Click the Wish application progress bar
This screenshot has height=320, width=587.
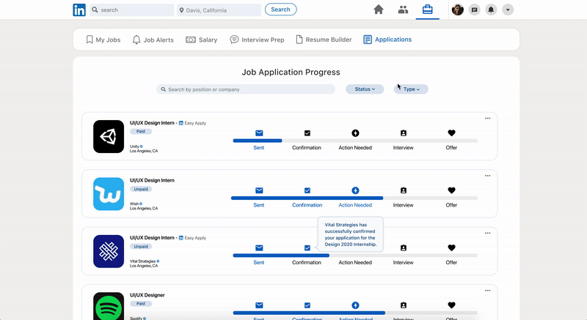tap(354, 198)
